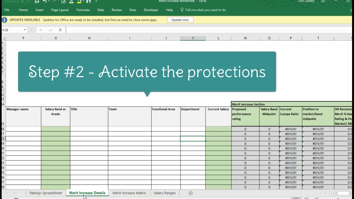Click the formula bar Enter checkmark icon
The image size is (354, 199).
coord(51,30)
